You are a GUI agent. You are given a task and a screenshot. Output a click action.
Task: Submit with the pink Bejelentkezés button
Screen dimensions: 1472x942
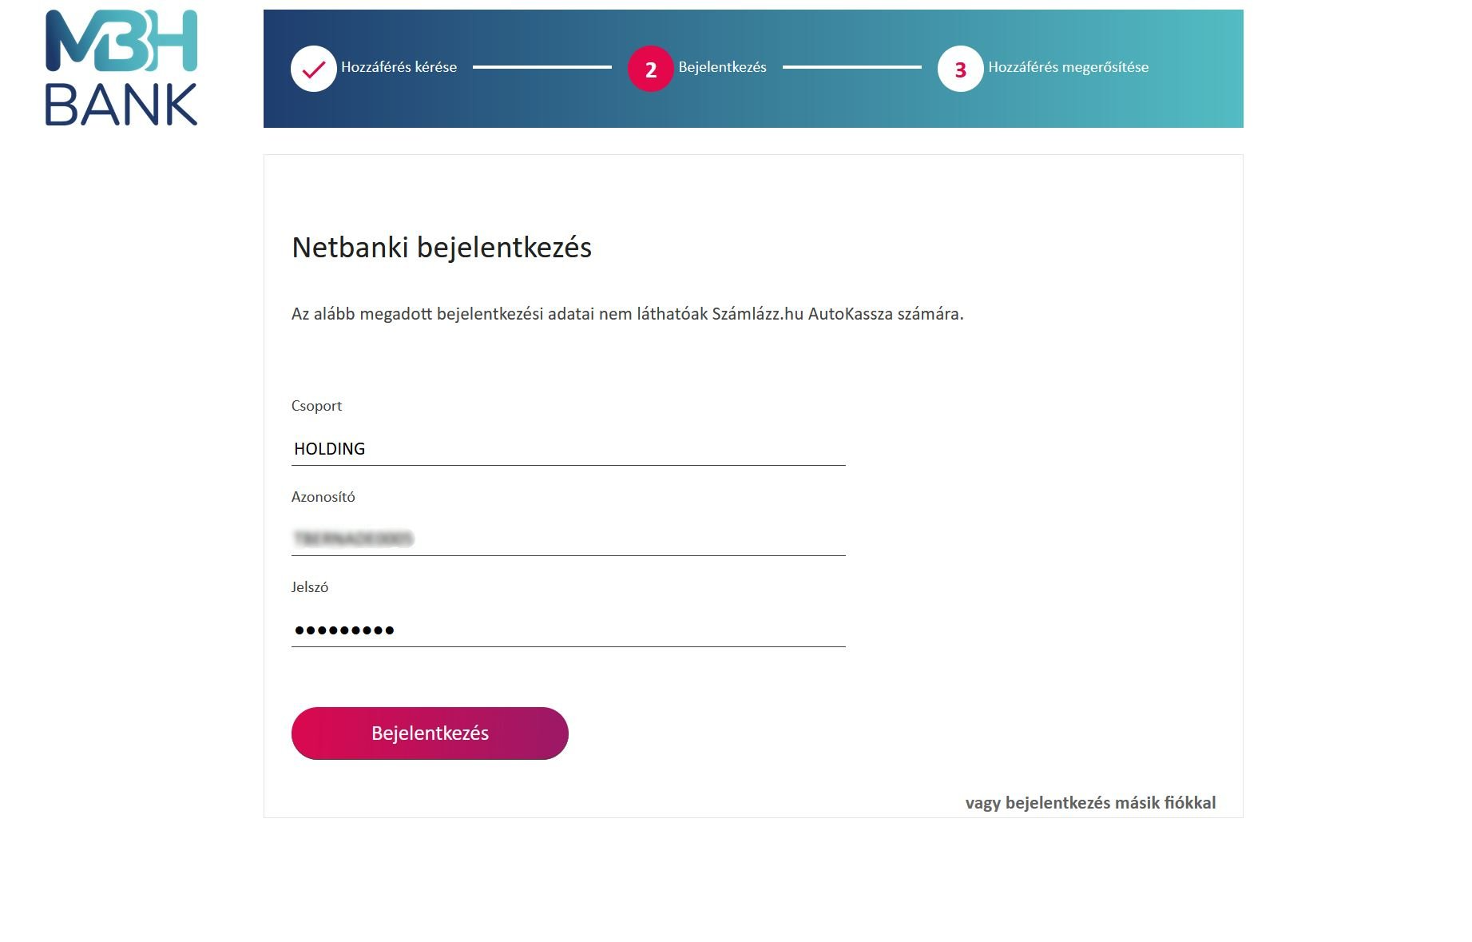[x=430, y=733]
